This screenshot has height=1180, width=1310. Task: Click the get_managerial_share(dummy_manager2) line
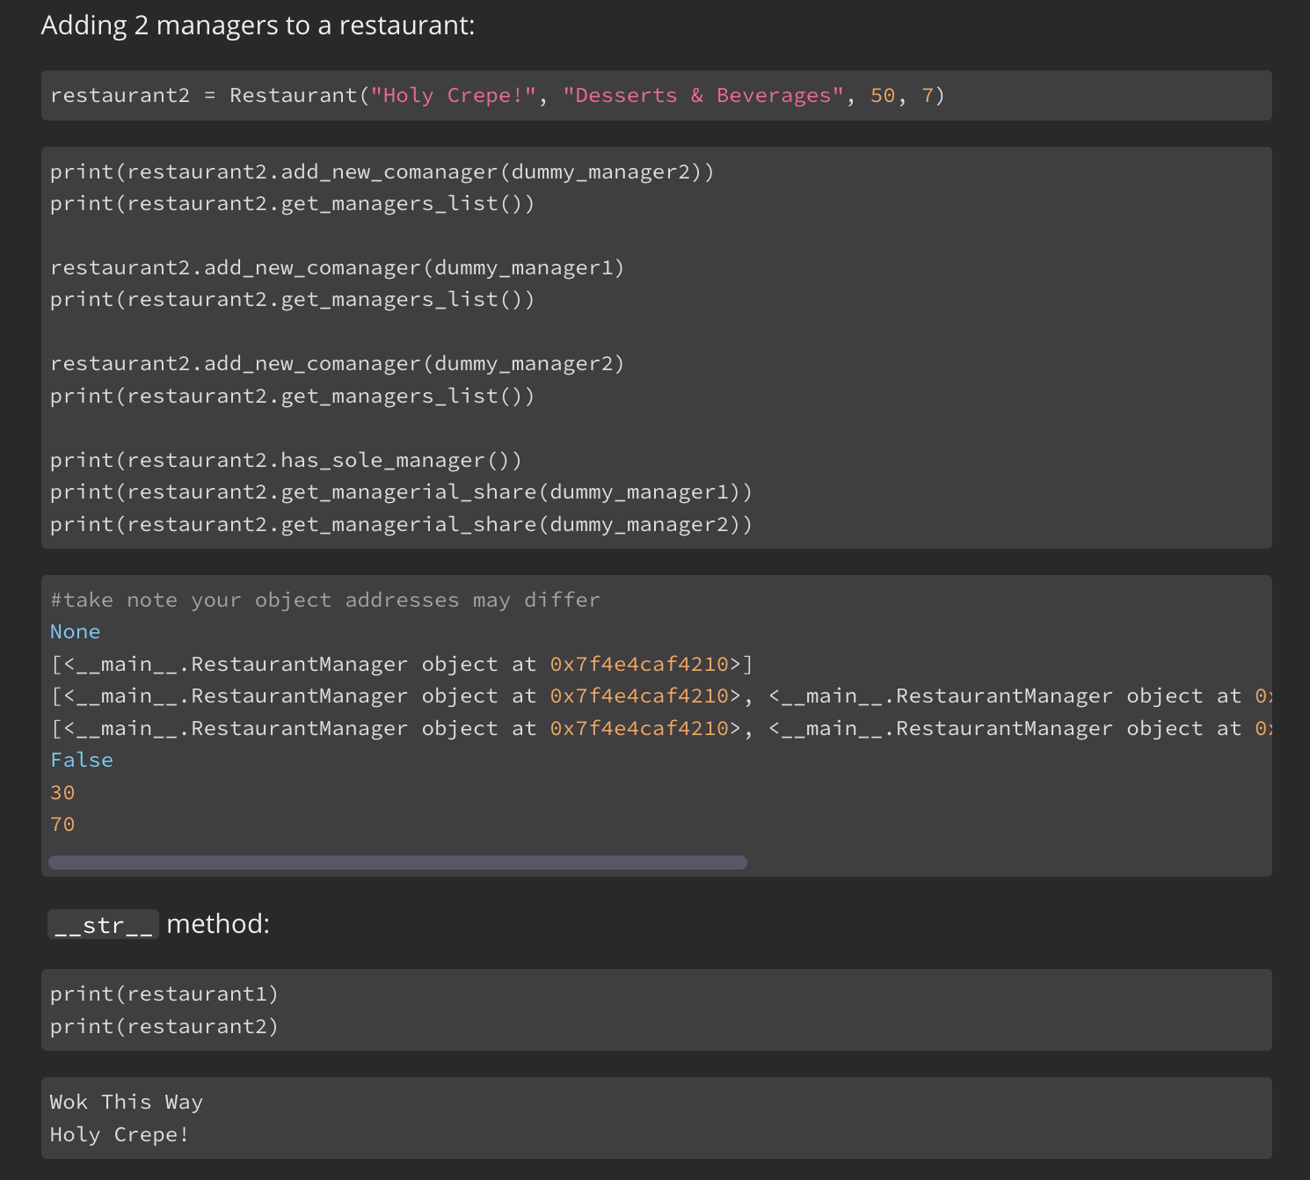click(x=401, y=524)
